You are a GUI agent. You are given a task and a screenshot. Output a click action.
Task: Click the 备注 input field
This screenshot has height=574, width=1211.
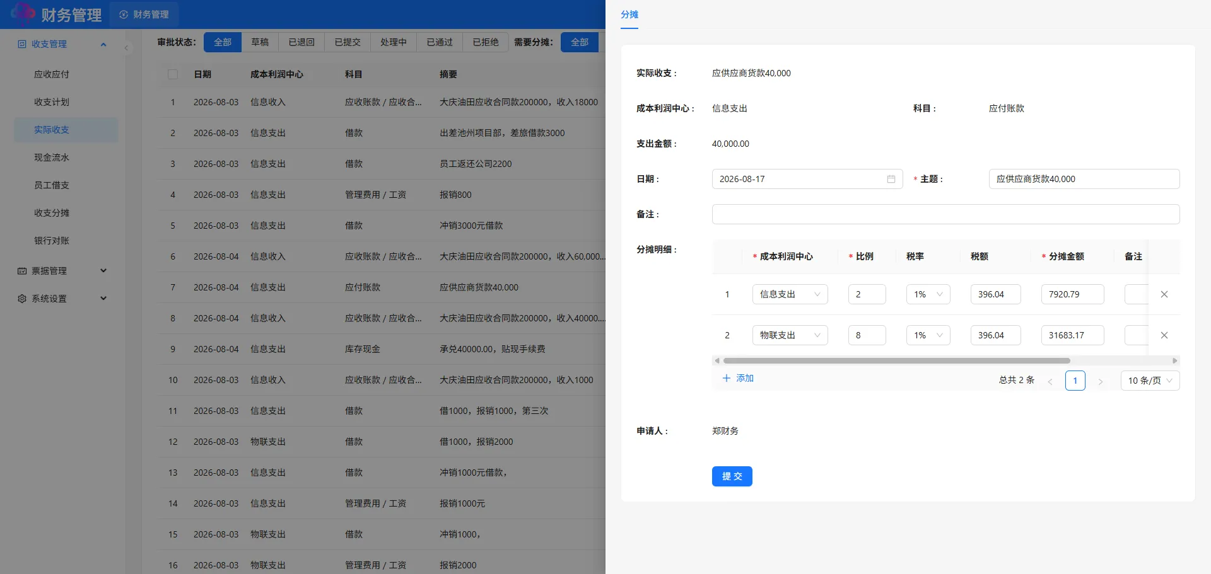click(x=945, y=214)
